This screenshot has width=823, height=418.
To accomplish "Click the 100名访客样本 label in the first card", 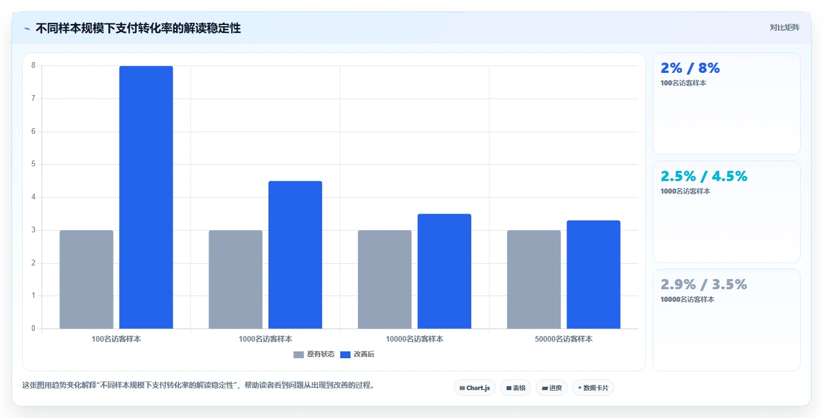I will (x=683, y=83).
